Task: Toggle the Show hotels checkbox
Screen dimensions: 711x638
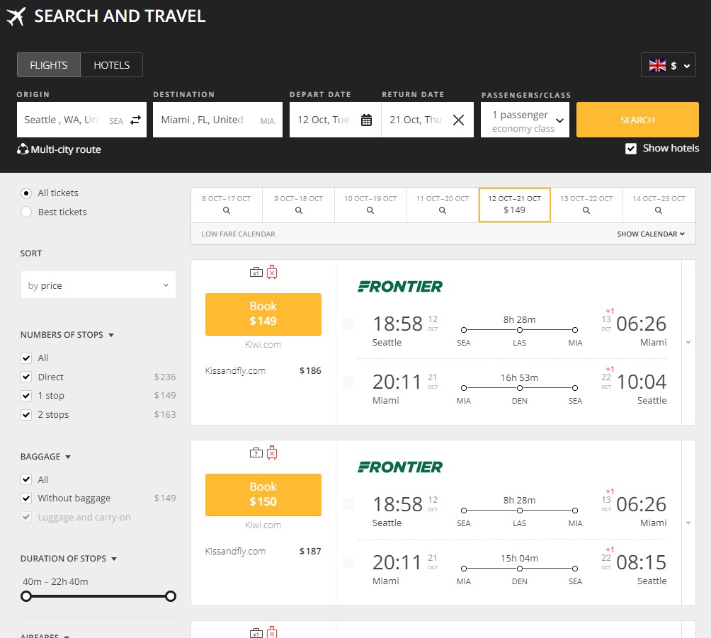Action: coord(631,149)
